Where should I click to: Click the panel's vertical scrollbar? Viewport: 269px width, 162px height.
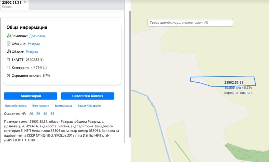tap(130, 74)
